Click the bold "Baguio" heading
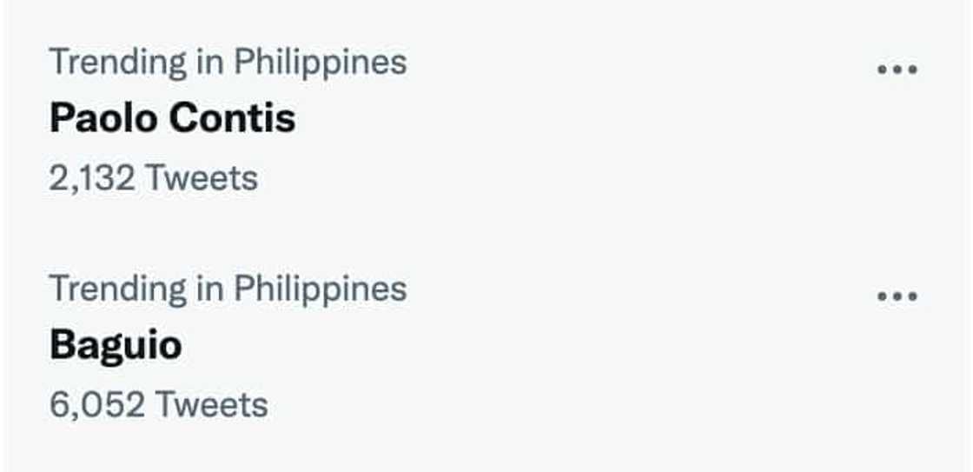 point(116,345)
